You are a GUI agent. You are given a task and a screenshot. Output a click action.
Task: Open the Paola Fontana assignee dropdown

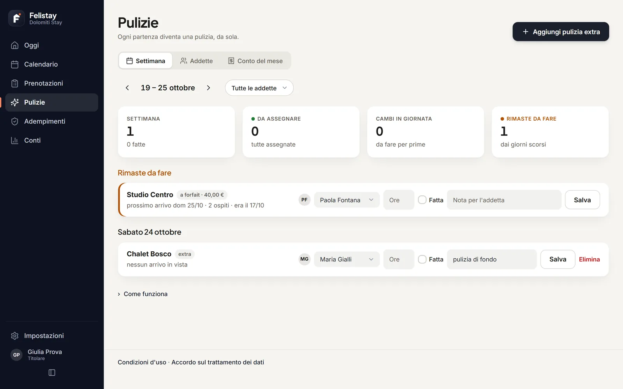point(347,200)
